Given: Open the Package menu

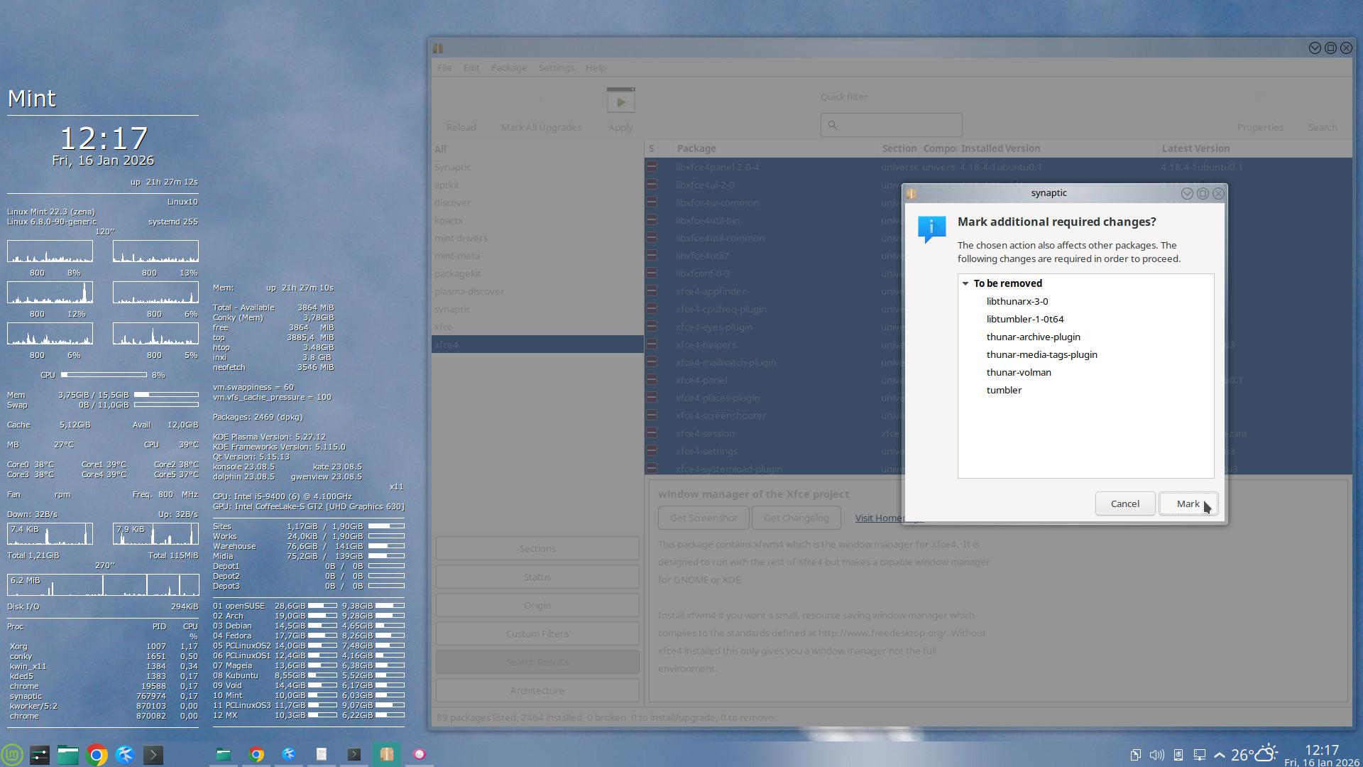Looking at the screenshot, I should click(x=508, y=67).
